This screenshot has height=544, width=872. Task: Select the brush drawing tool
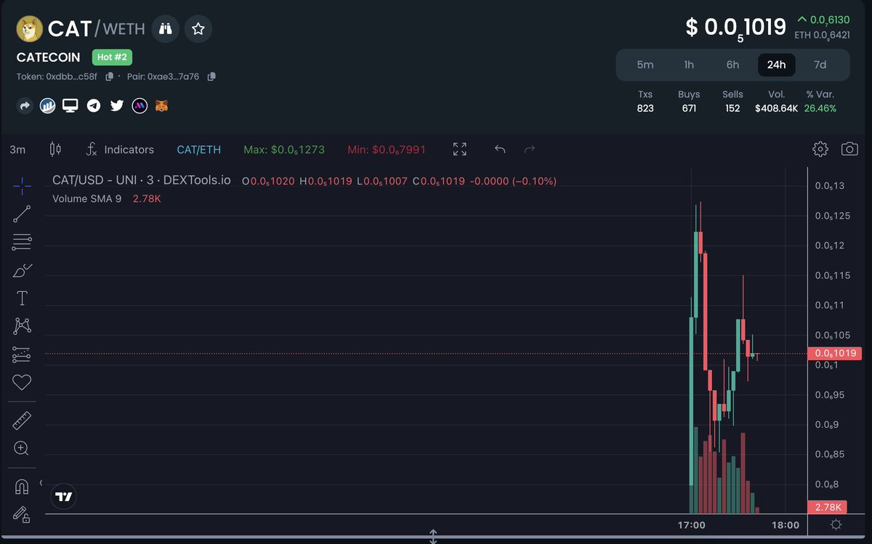pos(22,270)
